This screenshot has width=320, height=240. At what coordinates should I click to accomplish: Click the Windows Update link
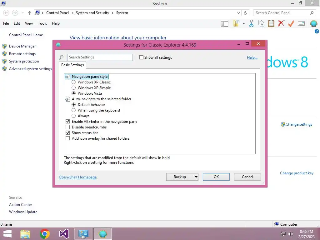(x=23, y=212)
